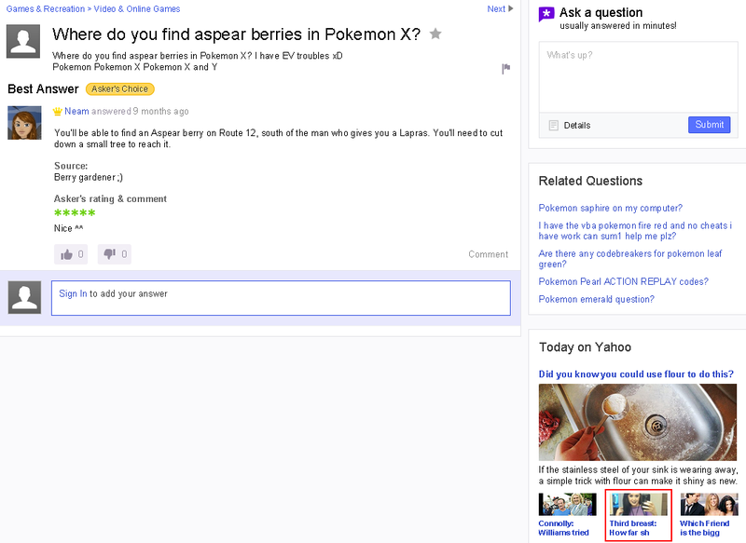The width and height of the screenshot is (746, 543).
Task: Click the sink flour article image
Action: pos(638,422)
